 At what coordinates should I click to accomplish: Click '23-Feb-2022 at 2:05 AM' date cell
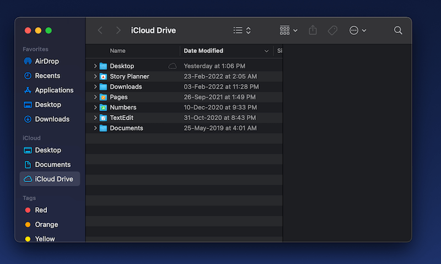click(220, 77)
